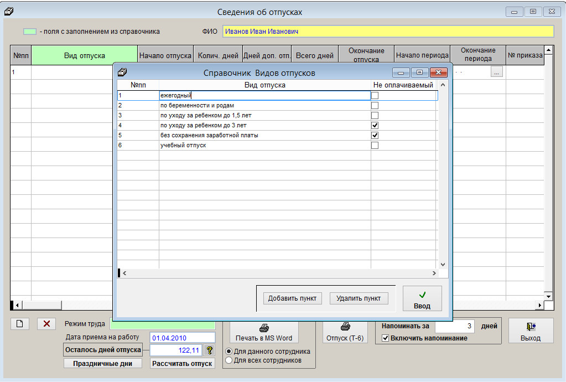The width and height of the screenshot is (566, 382).
Task: Click the red X delete record icon
Action: click(x=46, y=324)
